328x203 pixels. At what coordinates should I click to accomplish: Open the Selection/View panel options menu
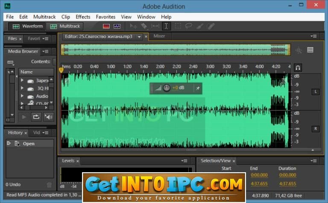313,161
